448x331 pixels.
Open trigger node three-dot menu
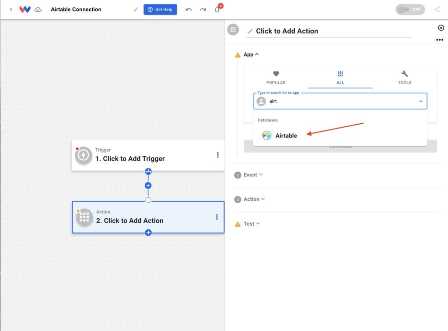pos(218,155)
